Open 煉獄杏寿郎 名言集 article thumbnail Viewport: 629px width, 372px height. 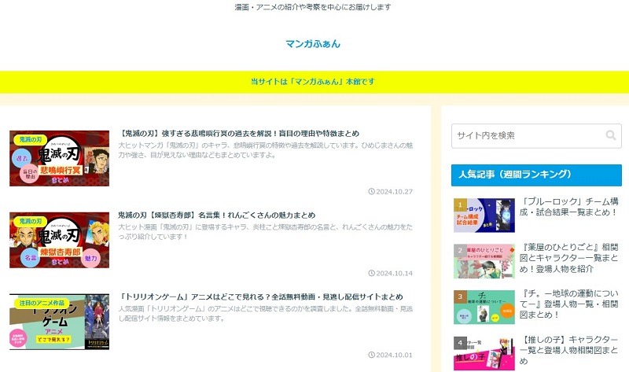[x=59, y=240]
